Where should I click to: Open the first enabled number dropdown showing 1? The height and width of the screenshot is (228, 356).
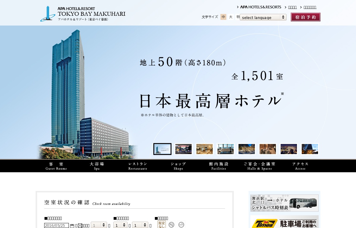[120, 225]
